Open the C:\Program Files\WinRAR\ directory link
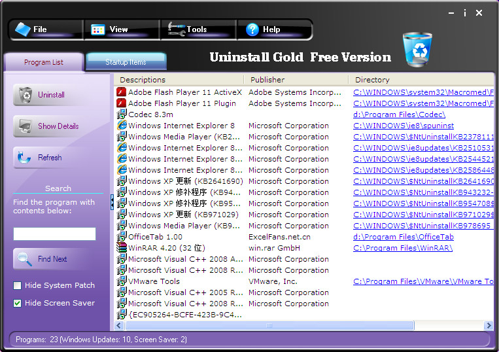499x352 pixels. (403, 248)
